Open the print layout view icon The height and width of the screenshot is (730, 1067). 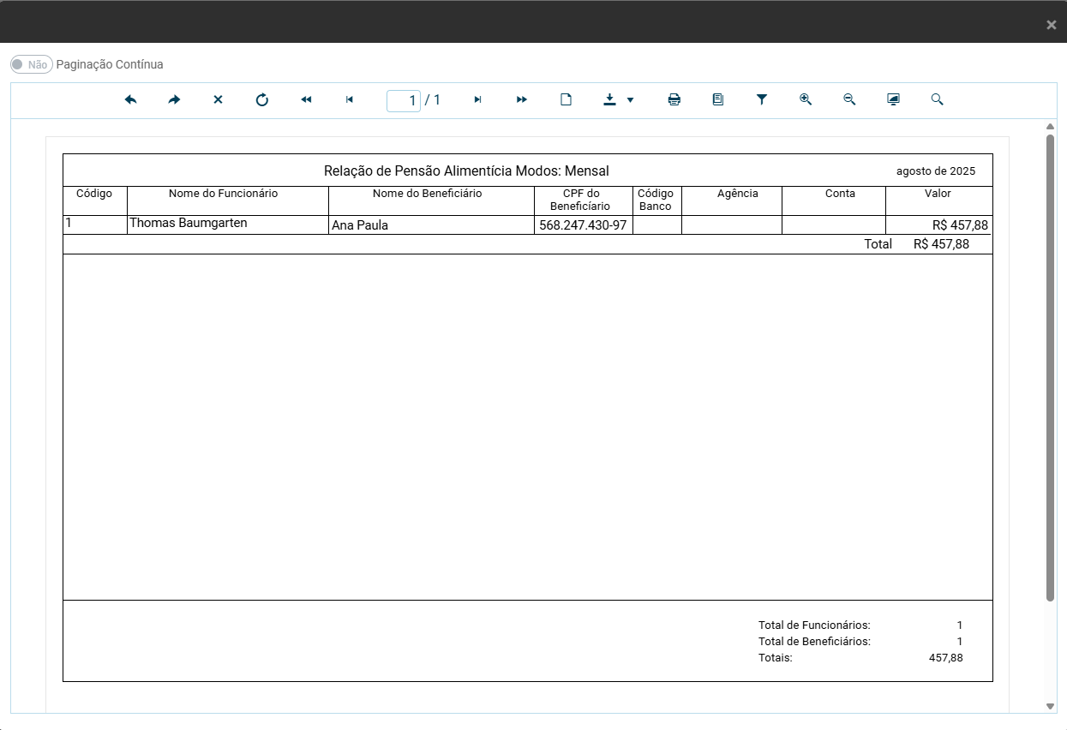click(x=718, y=100)
